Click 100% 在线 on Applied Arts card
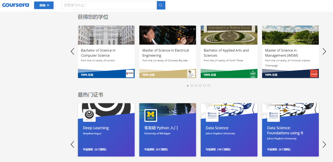Image resolution: width=333 pixels, height=162 pixels. tap(210, 75)
